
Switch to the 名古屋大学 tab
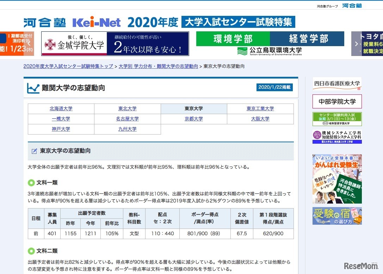[127, 119]
